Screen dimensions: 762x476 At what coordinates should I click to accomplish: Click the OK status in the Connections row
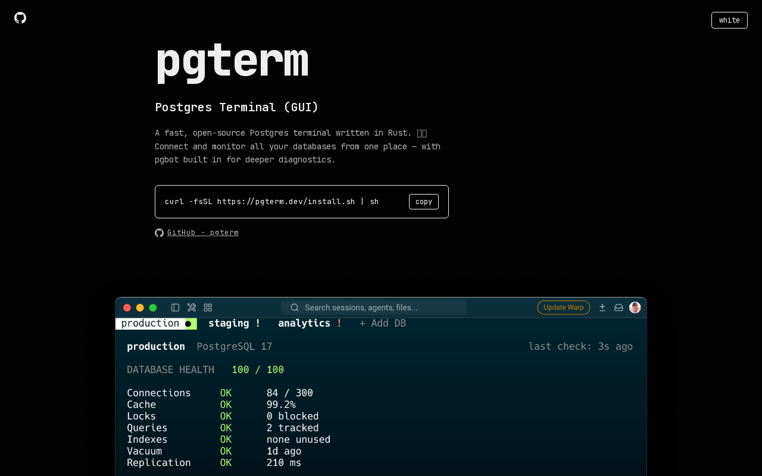[x=226, y=393]
